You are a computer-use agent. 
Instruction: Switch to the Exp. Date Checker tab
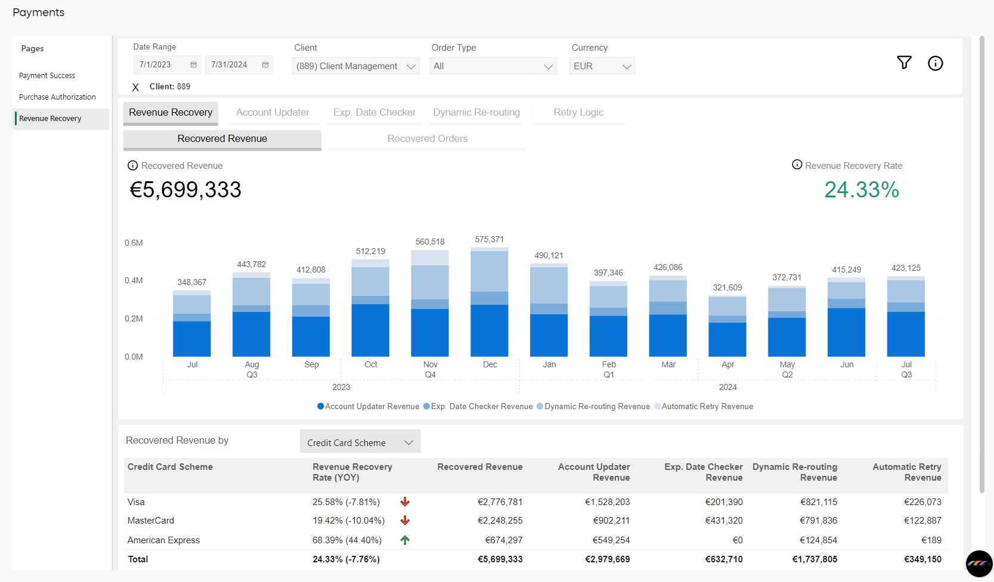pyautogui.click(x=374, y=112)
